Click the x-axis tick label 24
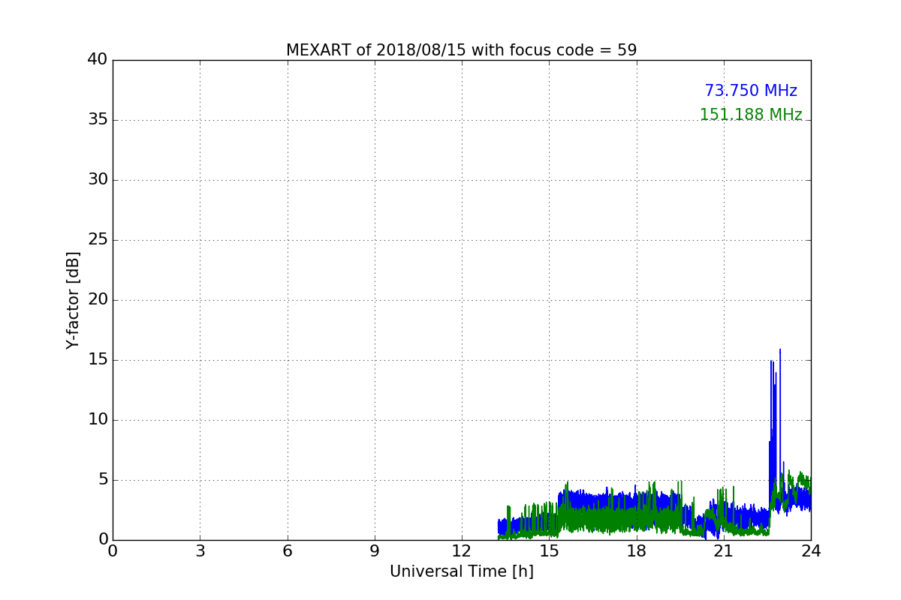This screenshot has height=600, width=901. tap(811, 551)
